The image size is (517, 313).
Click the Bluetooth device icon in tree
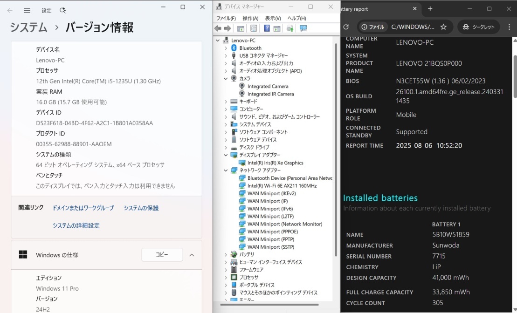(x=234, y=48)
